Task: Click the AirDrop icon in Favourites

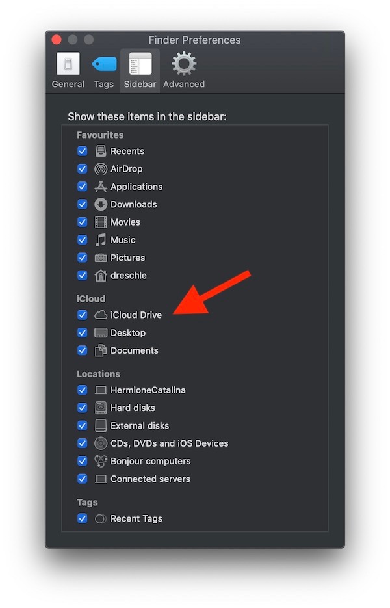Action: (x=100, y=168)
